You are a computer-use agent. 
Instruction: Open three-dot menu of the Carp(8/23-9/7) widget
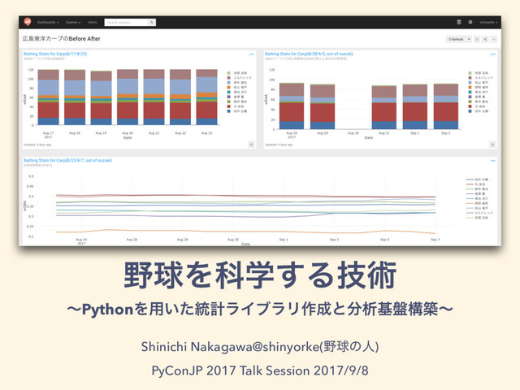(493, 161)
